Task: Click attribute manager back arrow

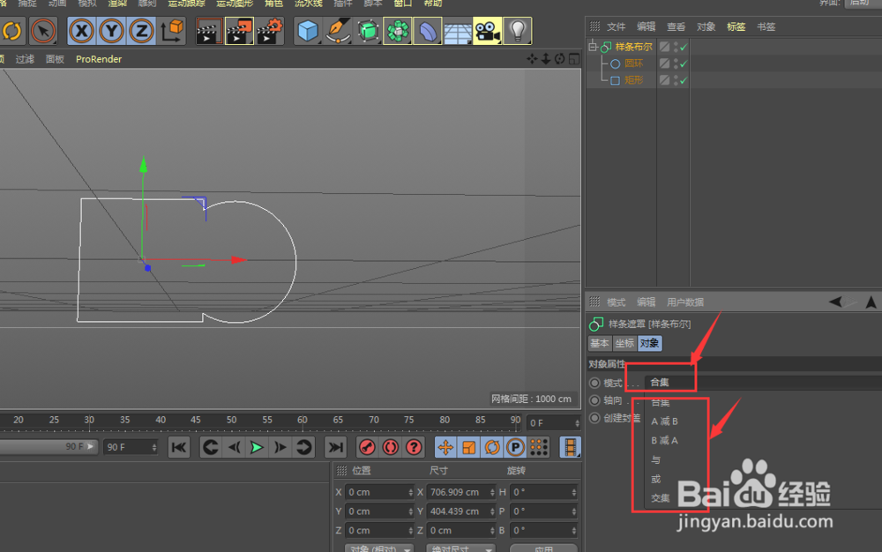Action: [x=836, y=302]
